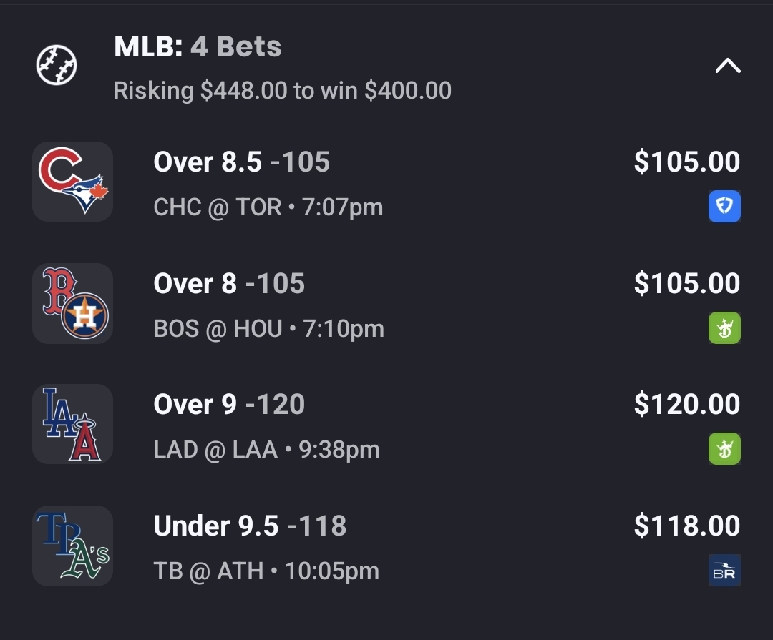This screenshot has height=640, width=773.
Task: Click the MLB: 4 Bets header
Action: click(198, 47)
